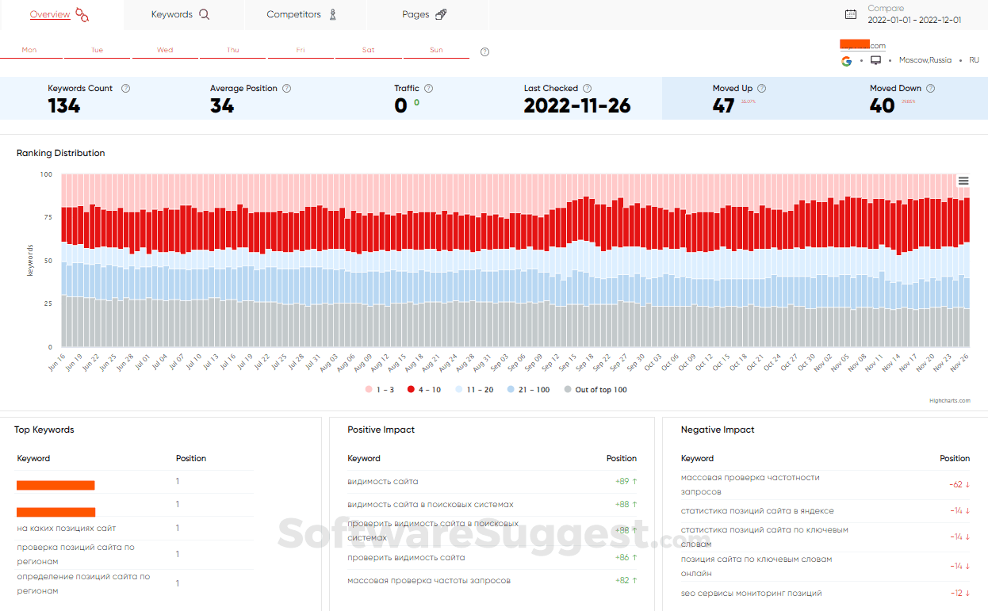988x611 pixels.
Task: Open the chart export hamburger menu
Action: point(963,181)
